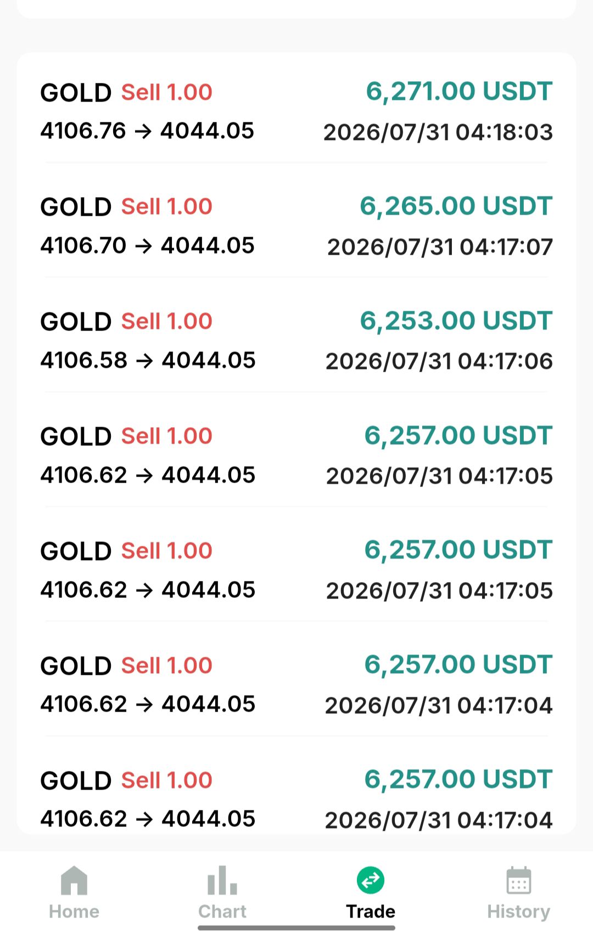Open the GOLD trade closed at 04:17:06

click(296, 340)
